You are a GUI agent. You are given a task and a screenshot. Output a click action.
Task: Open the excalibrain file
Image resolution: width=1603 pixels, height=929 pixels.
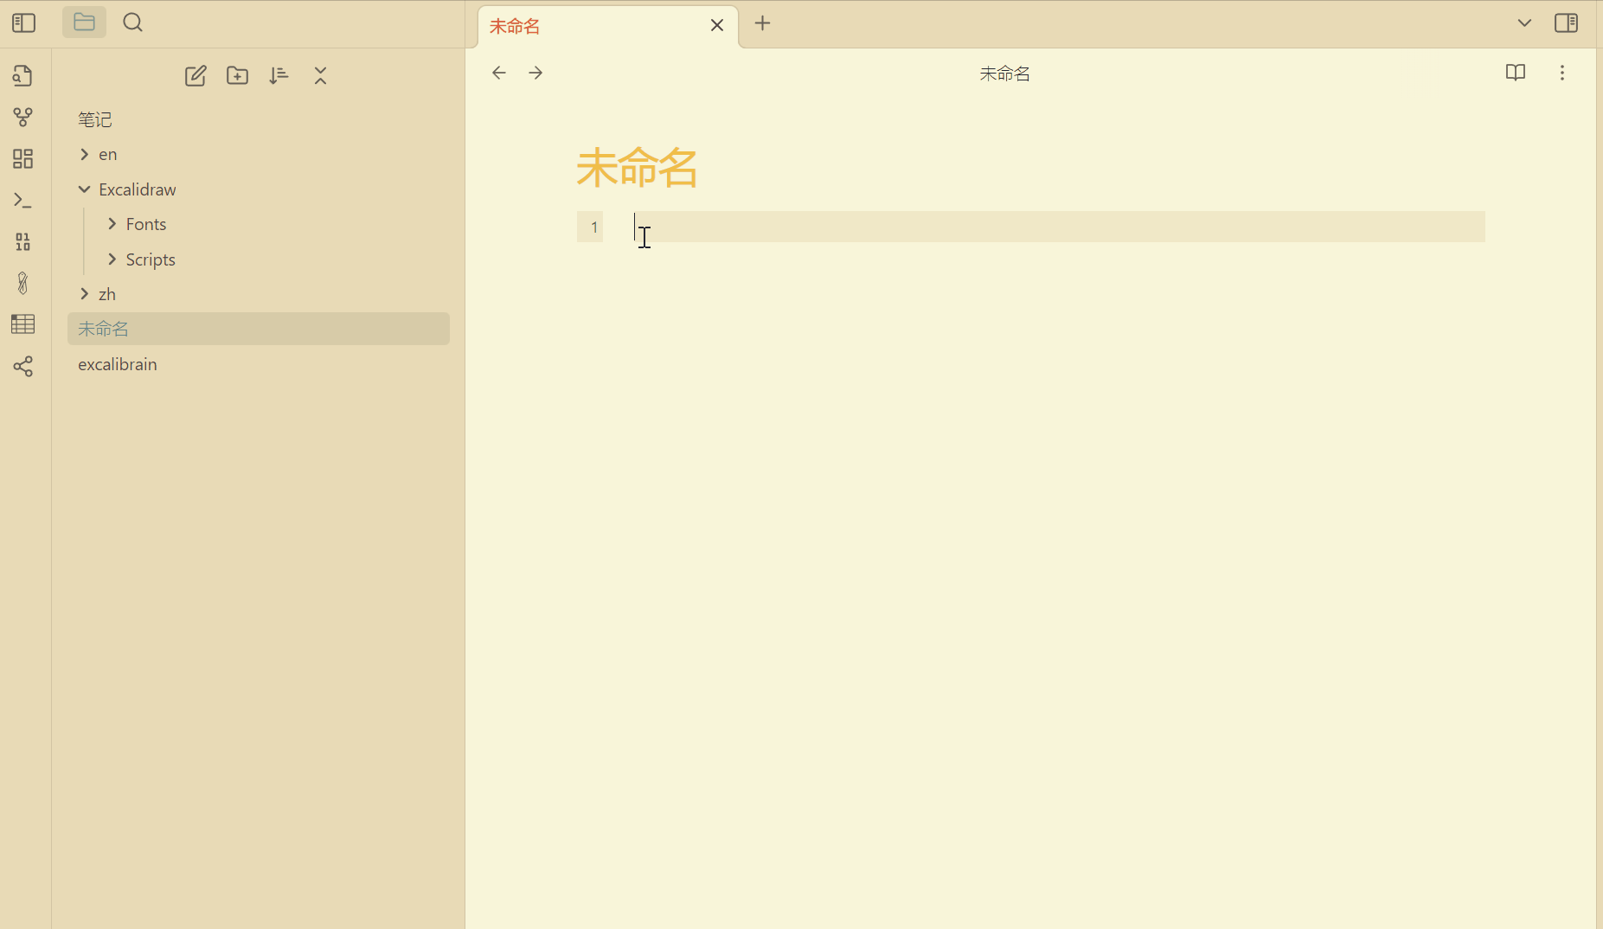(x=118, y=364)
